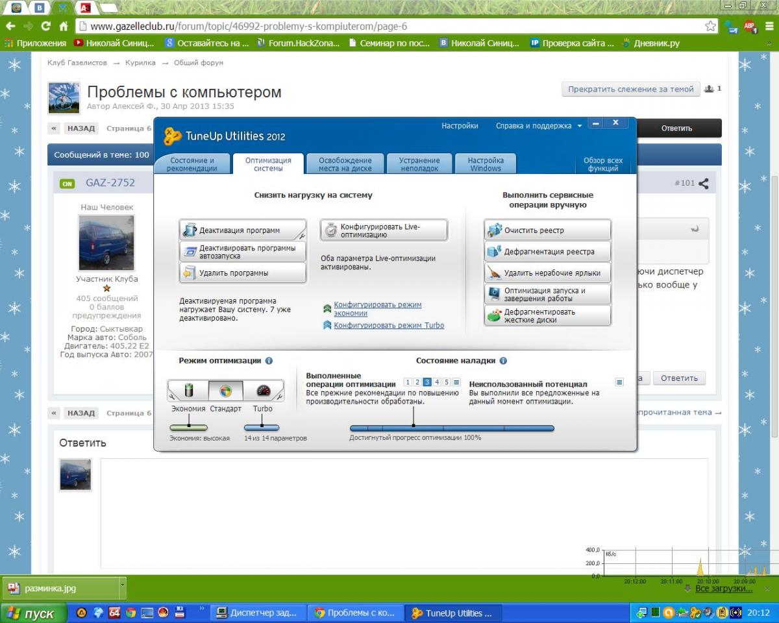The width and height of the screenshot is (779, 623).
Task: Click the wrench on Деактивация программ button
Action: coord(302,237)
